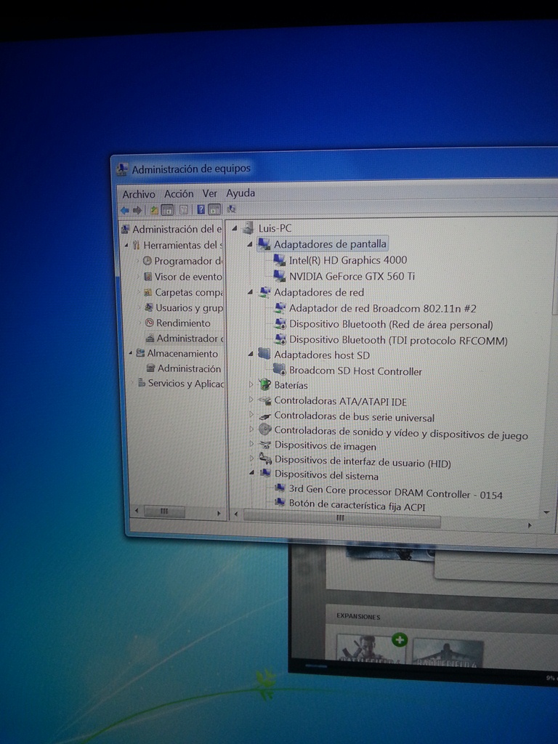Click the Dispositivos de interfaz de usuario icon
The image size is (558, 744).
click(265, 459)
